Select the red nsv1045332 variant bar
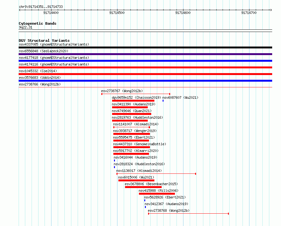The height and width of the screenshot is (226, 281). (x=145, y=74)
